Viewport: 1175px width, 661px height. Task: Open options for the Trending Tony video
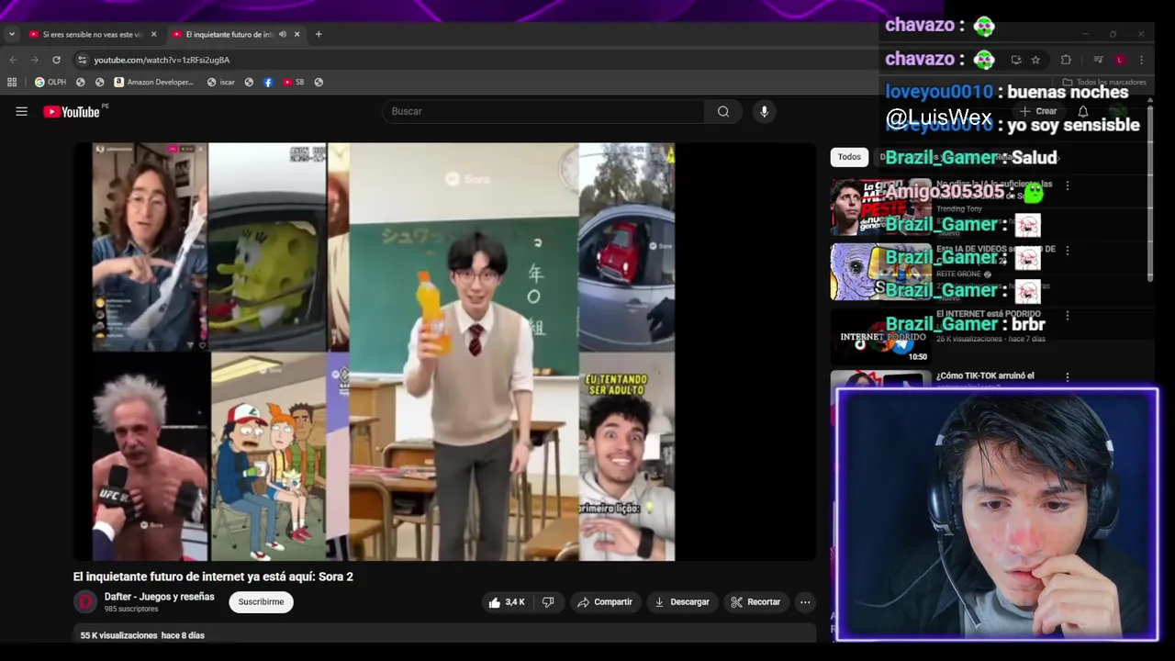[x=1067, y=185]
